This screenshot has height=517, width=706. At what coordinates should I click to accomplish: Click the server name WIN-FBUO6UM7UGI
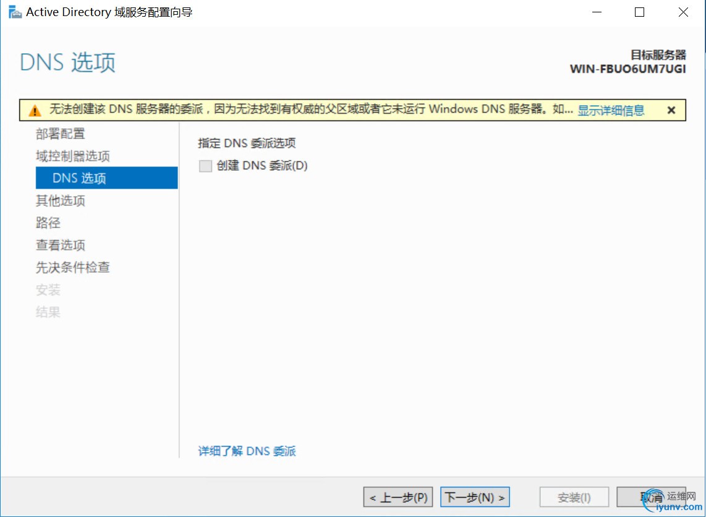[x=627, y=69]
